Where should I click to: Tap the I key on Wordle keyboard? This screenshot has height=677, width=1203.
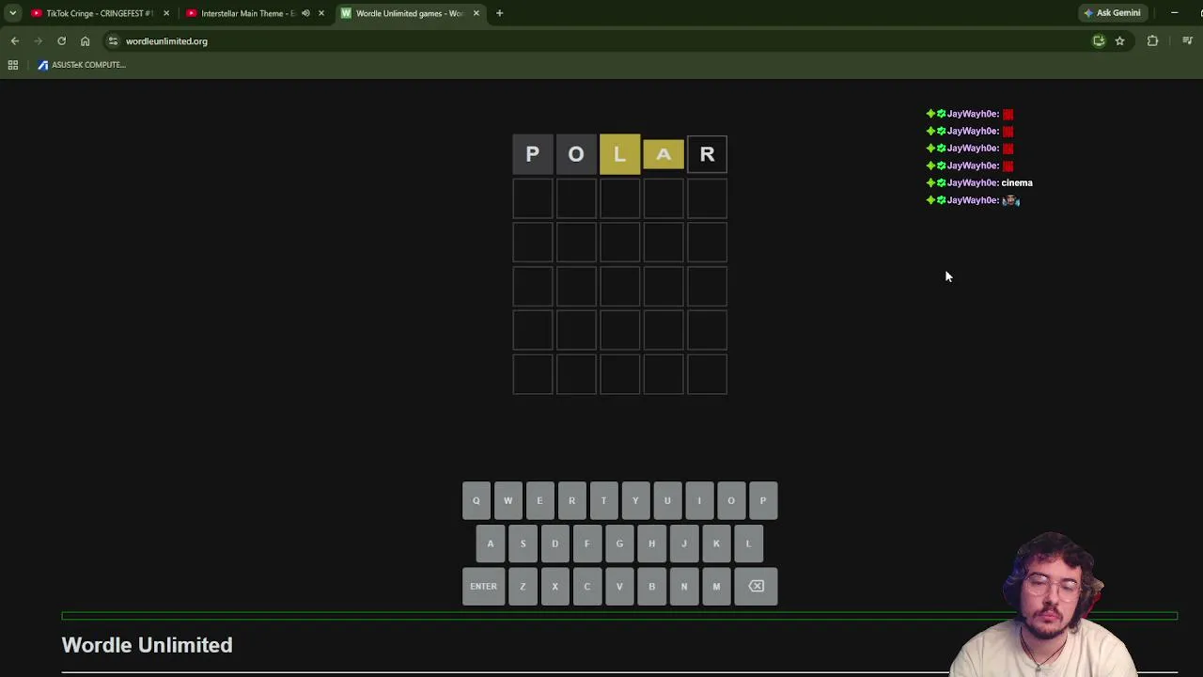(699, 501)
